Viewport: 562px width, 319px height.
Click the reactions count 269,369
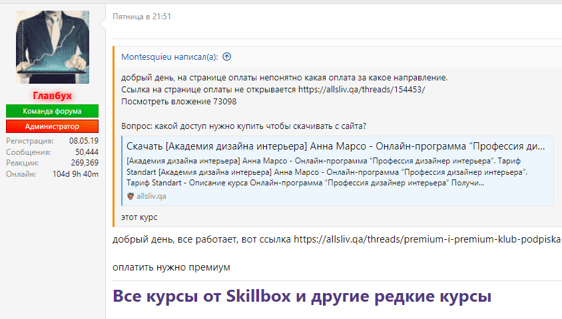click(85, 163)
